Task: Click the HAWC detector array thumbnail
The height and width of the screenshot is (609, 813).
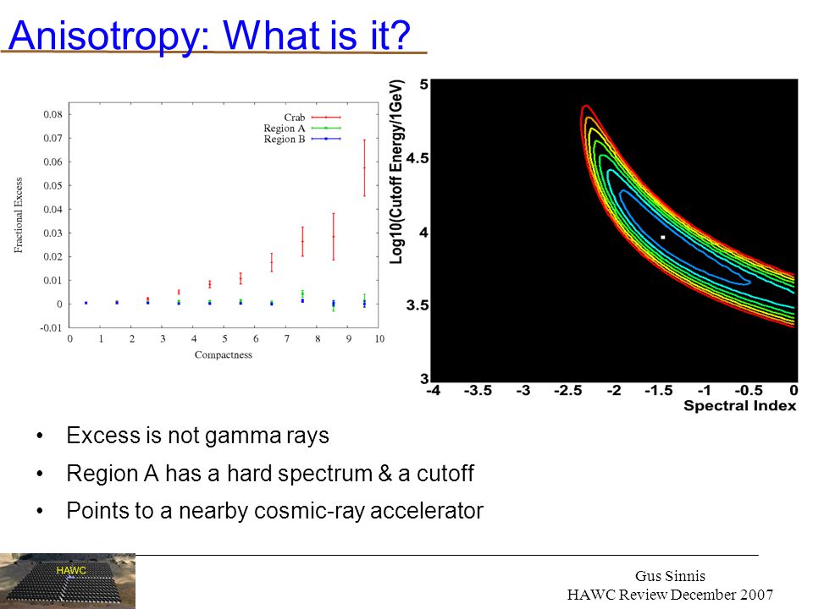Action: [68, 580]
